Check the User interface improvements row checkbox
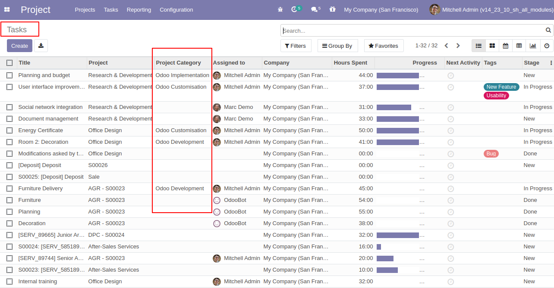Screen dimensions: 554x288 pos(9,87)
